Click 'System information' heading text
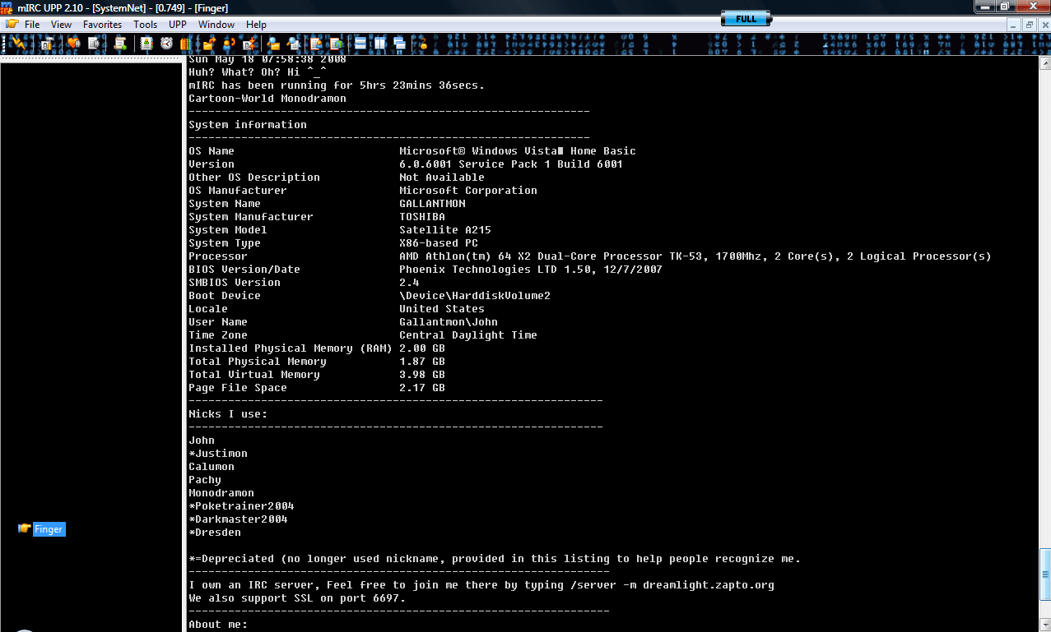Screen dimensions: 1051x632 pyautogui.click(x=248, y=125)
